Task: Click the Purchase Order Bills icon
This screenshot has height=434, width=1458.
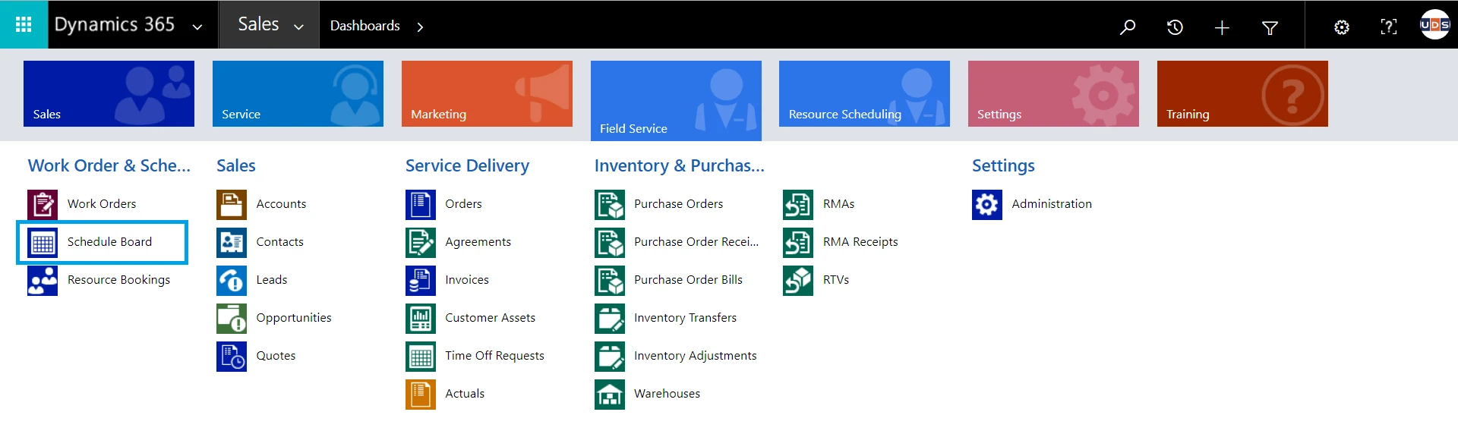Action: pyautogui.click(x=610, y=280)
